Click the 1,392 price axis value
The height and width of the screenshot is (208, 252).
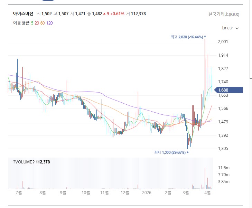click(x=223, y=135)
